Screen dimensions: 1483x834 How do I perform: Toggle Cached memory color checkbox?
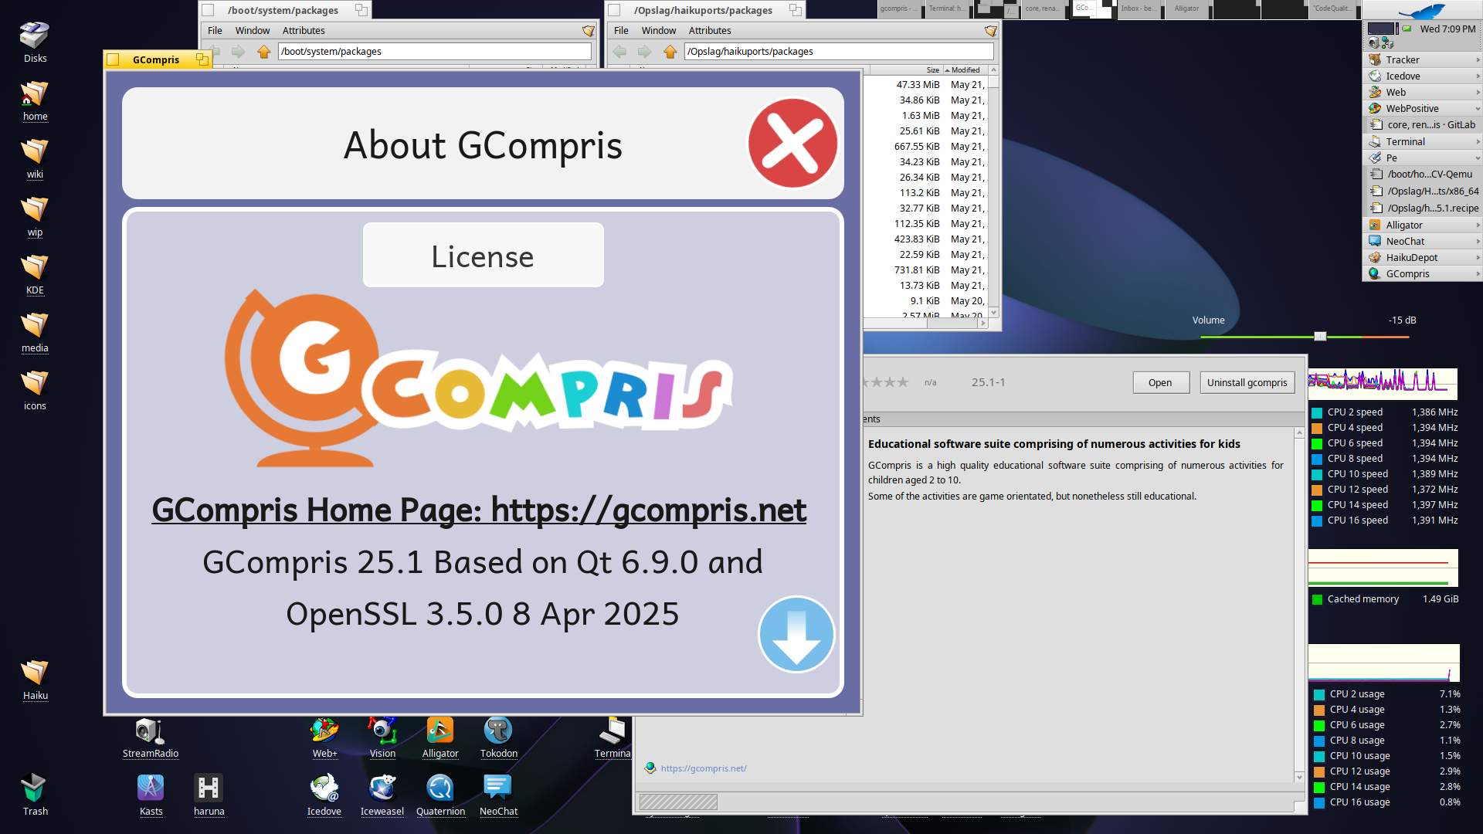(x=1317, y=599)
